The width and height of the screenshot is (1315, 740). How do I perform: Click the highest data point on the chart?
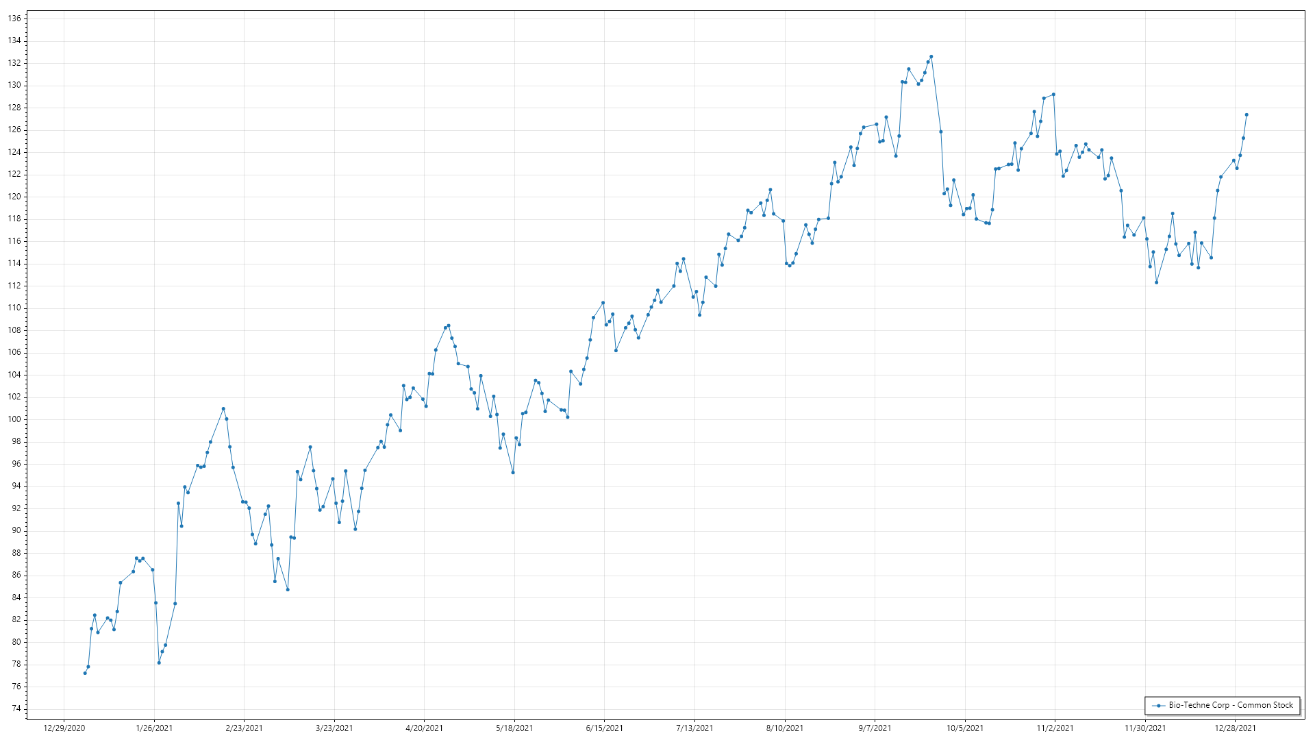(x=931, y=57)
